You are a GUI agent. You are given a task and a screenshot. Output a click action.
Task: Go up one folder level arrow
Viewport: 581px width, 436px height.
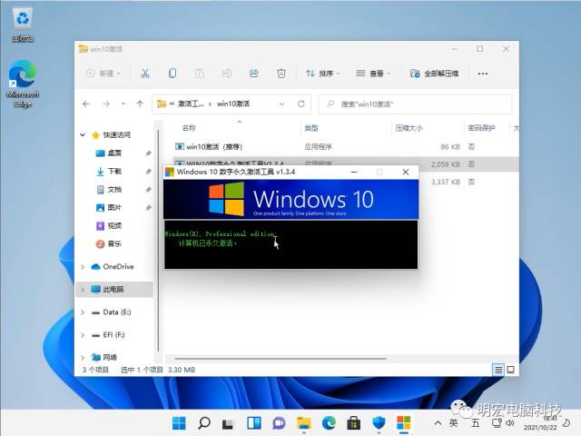[140, 104]
